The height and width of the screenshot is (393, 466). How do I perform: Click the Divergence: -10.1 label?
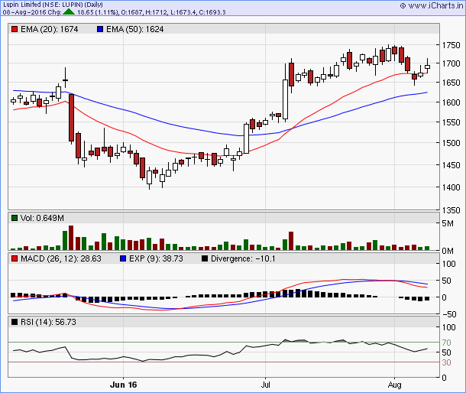point(243,258)
